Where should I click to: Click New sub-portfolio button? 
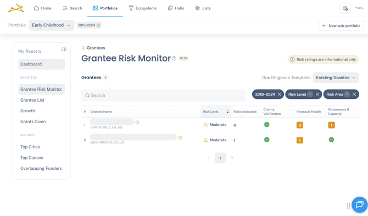point(341,26)
